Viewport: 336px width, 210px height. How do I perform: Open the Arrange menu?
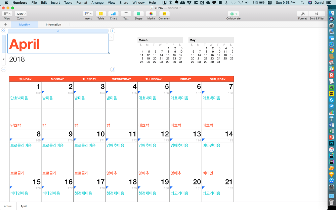(x=97, y=2)
